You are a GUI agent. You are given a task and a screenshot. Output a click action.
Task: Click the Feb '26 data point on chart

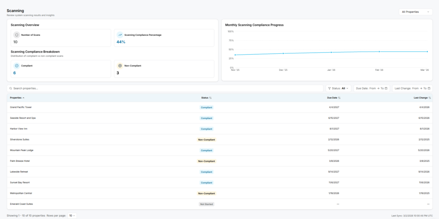[379, 52]
